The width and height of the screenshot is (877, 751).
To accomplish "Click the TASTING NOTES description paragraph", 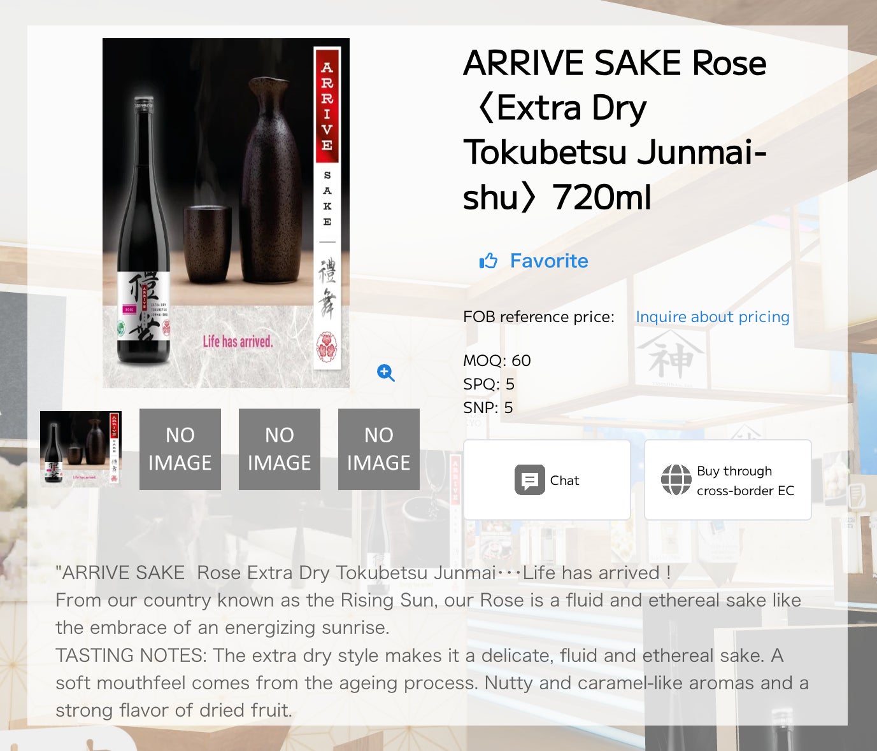I will pos(432,683).
